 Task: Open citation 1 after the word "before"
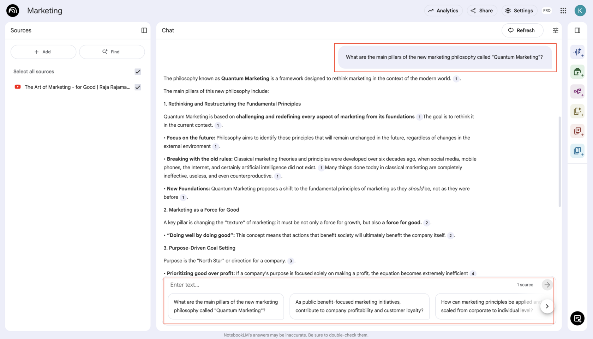tap(183, 197)
